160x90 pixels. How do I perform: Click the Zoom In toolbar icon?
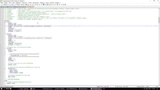click(x=30, y=4)
